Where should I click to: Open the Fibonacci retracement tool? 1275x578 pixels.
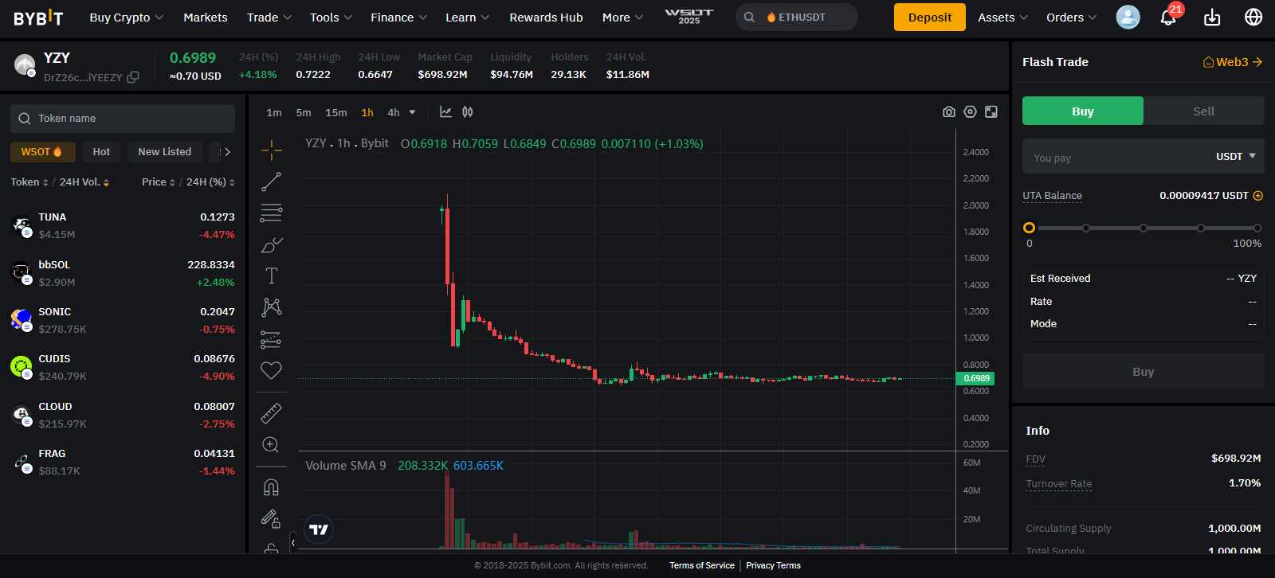point(271,213)
